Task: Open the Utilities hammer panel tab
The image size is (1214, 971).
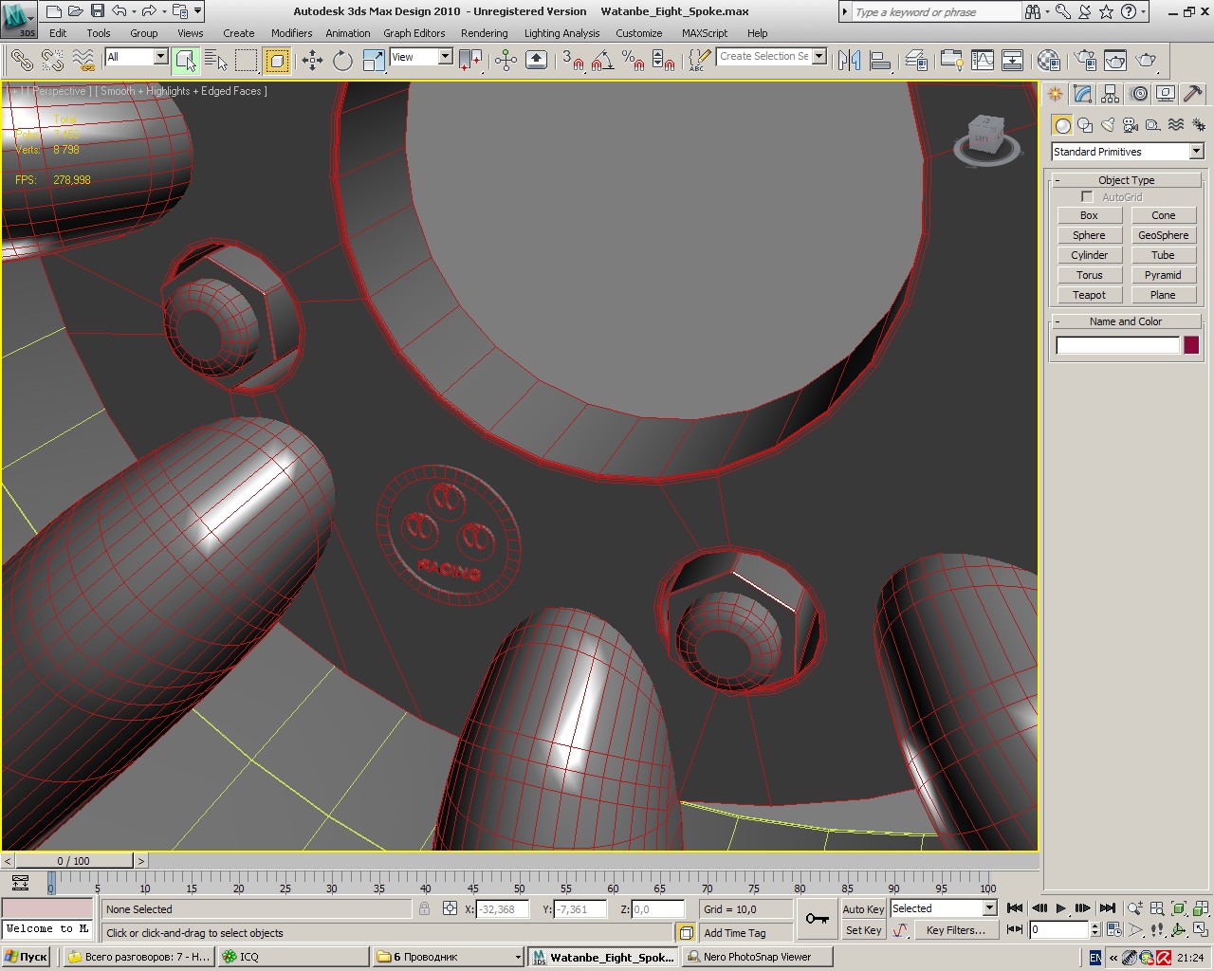Action: [x=1193, y=94]
